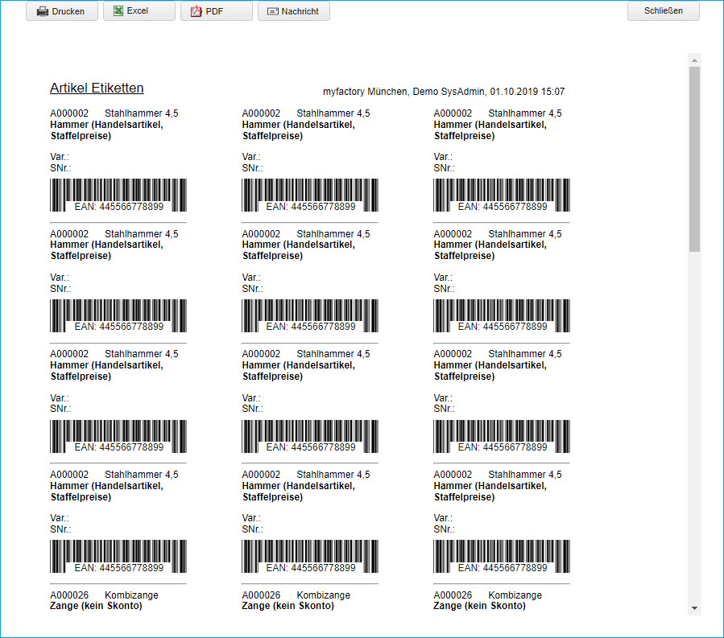Click the Drucken print button
Image resolution: width=724 pixels, height=638 pixels.
coord(62,11)
